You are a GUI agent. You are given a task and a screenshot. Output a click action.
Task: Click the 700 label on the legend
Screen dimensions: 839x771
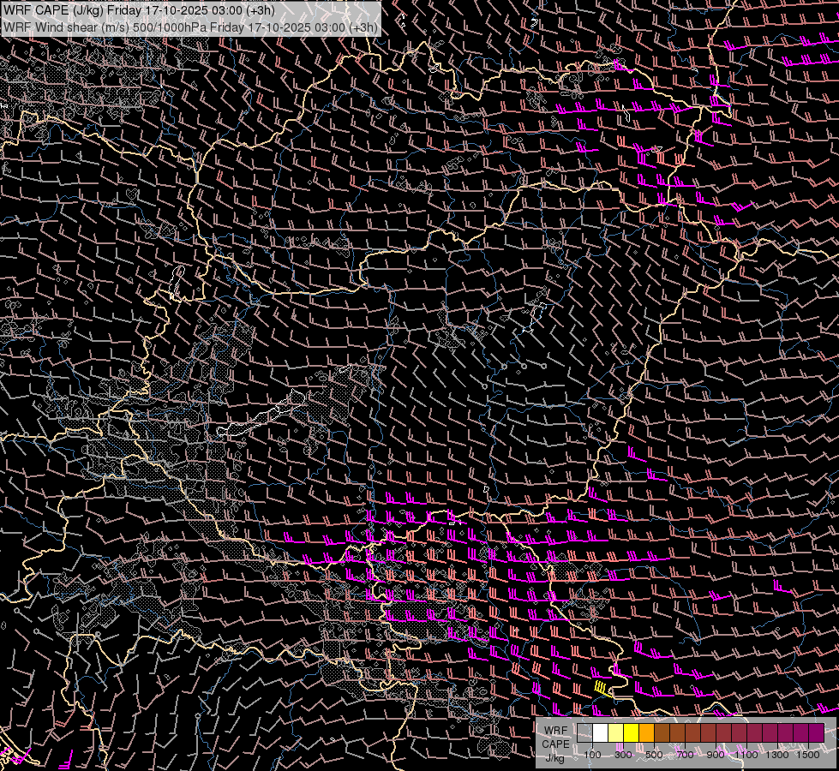click(685, 755)
